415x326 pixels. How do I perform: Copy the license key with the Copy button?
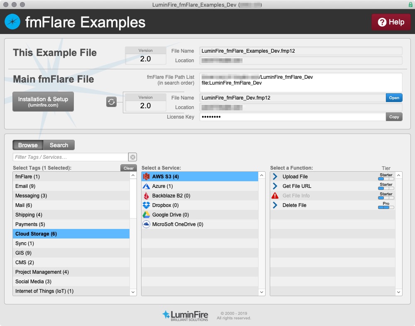pos(394,117)
